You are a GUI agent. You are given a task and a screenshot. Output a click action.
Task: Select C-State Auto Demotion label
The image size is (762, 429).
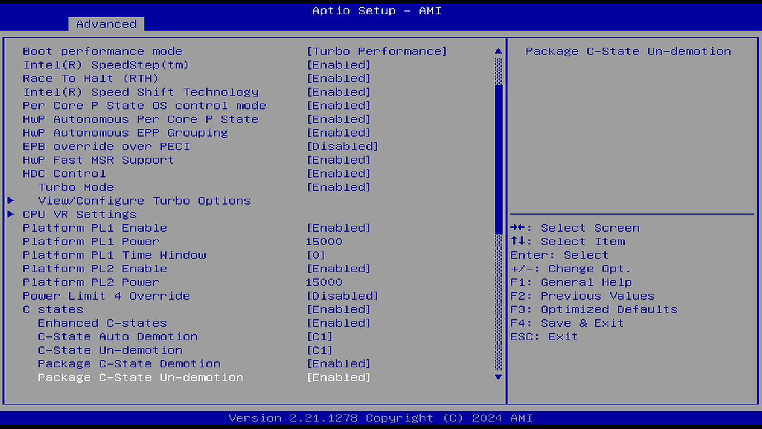click(x=118, y=337)
